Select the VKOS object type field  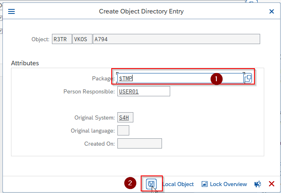pyautogui.click(x=82, y=39)
